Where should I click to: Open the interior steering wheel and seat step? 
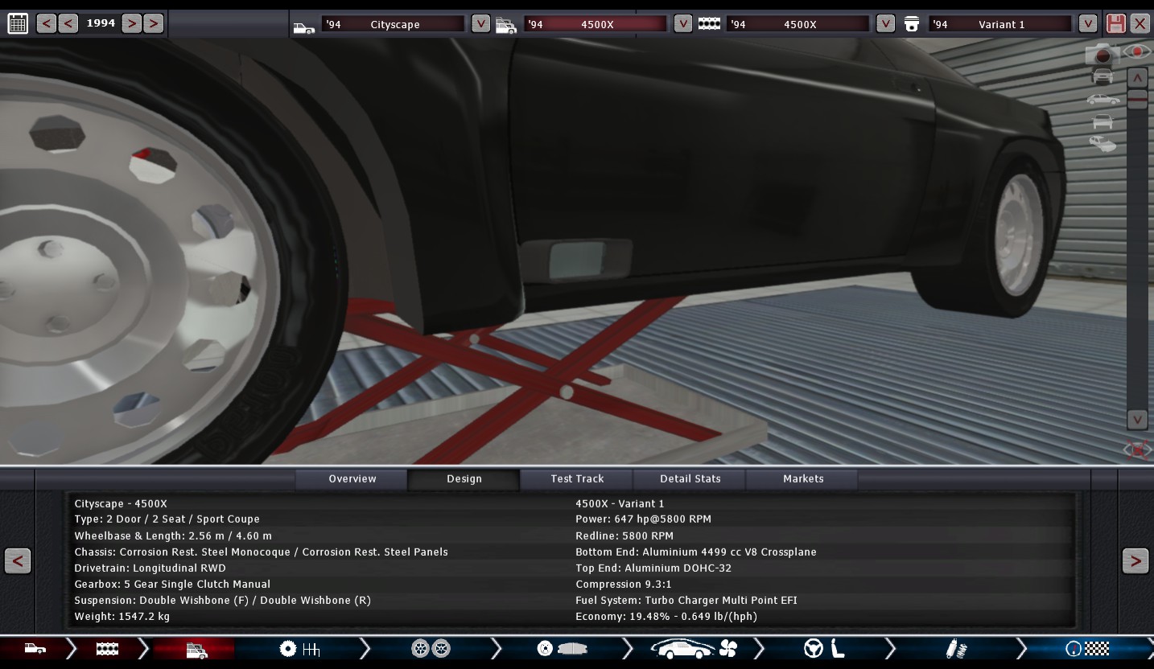825,649
